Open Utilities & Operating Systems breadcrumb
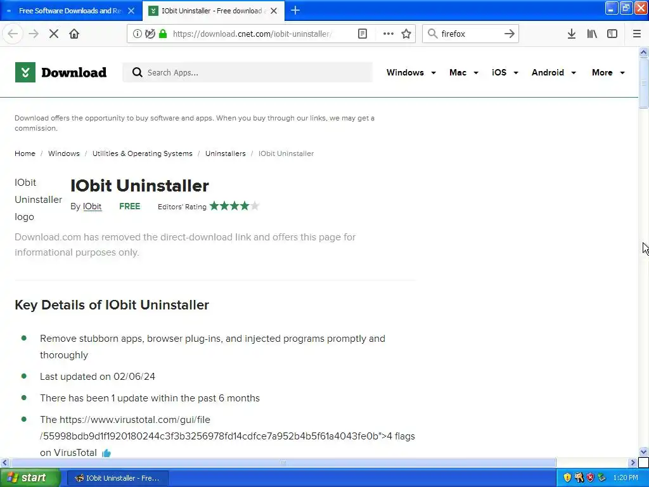The image size is (649, 487). pos(143,153)
